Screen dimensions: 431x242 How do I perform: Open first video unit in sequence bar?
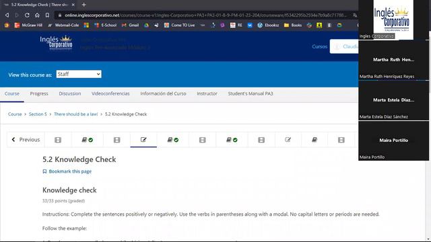pos(58,140)
